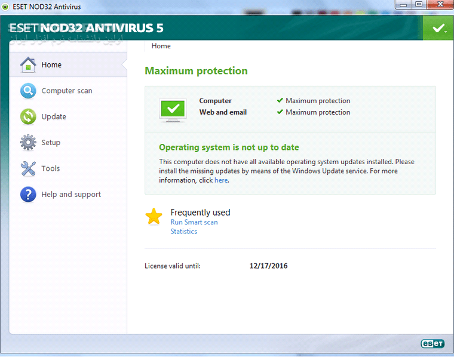Minimize the ESET NOD32 window

tap(403, 5)
